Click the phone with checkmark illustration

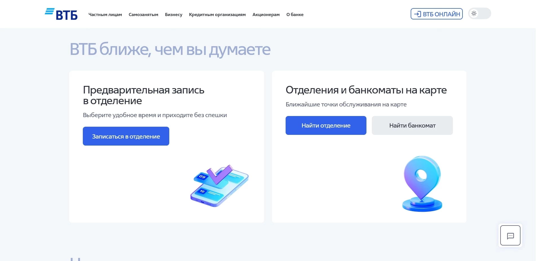[219, 184]
